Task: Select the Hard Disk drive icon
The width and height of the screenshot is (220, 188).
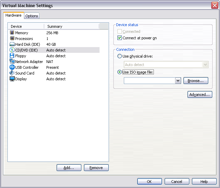Action: pyautogui.click(x=12, y=44)
